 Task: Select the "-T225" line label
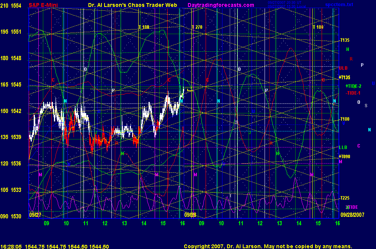344,198
